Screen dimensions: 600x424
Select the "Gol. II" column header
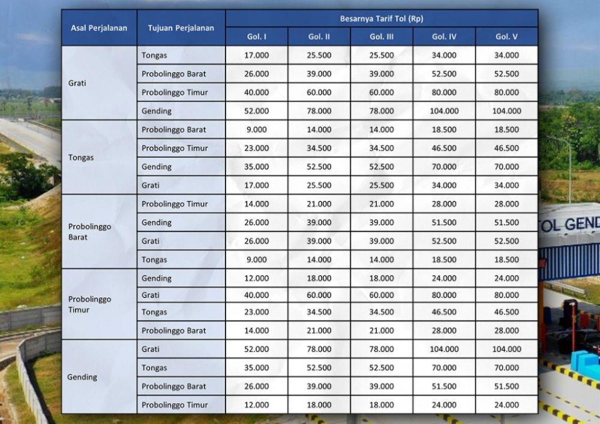click(x=319, y=37)
